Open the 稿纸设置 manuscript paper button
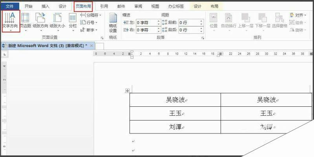Viewport: 314px width, 157px height. pos(113,23)
